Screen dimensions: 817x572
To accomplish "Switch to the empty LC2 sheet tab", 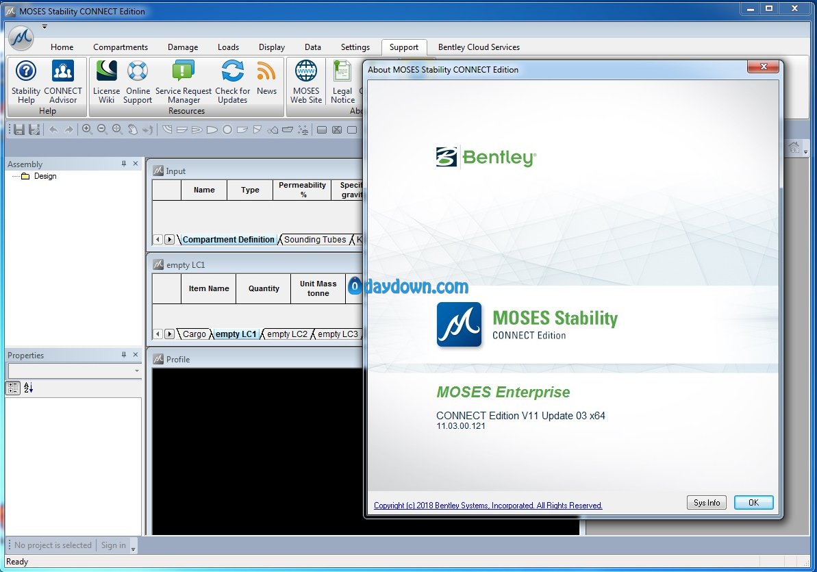I will (287, 334).
